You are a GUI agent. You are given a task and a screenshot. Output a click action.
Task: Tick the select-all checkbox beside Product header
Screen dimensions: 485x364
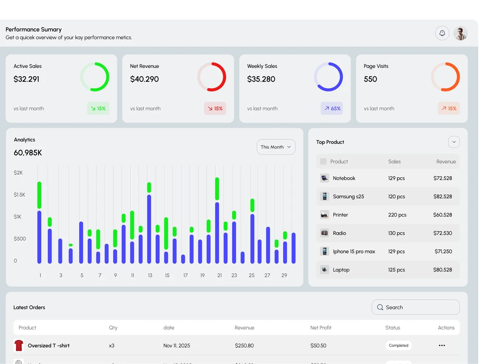click(x=323, y=162)
